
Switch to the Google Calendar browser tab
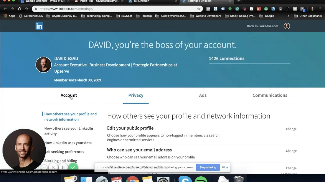[x=45, y=2]
